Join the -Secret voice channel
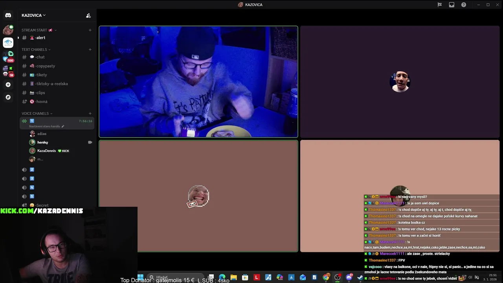This screenshot has height=283, width=503. click(x=57, y=205)
